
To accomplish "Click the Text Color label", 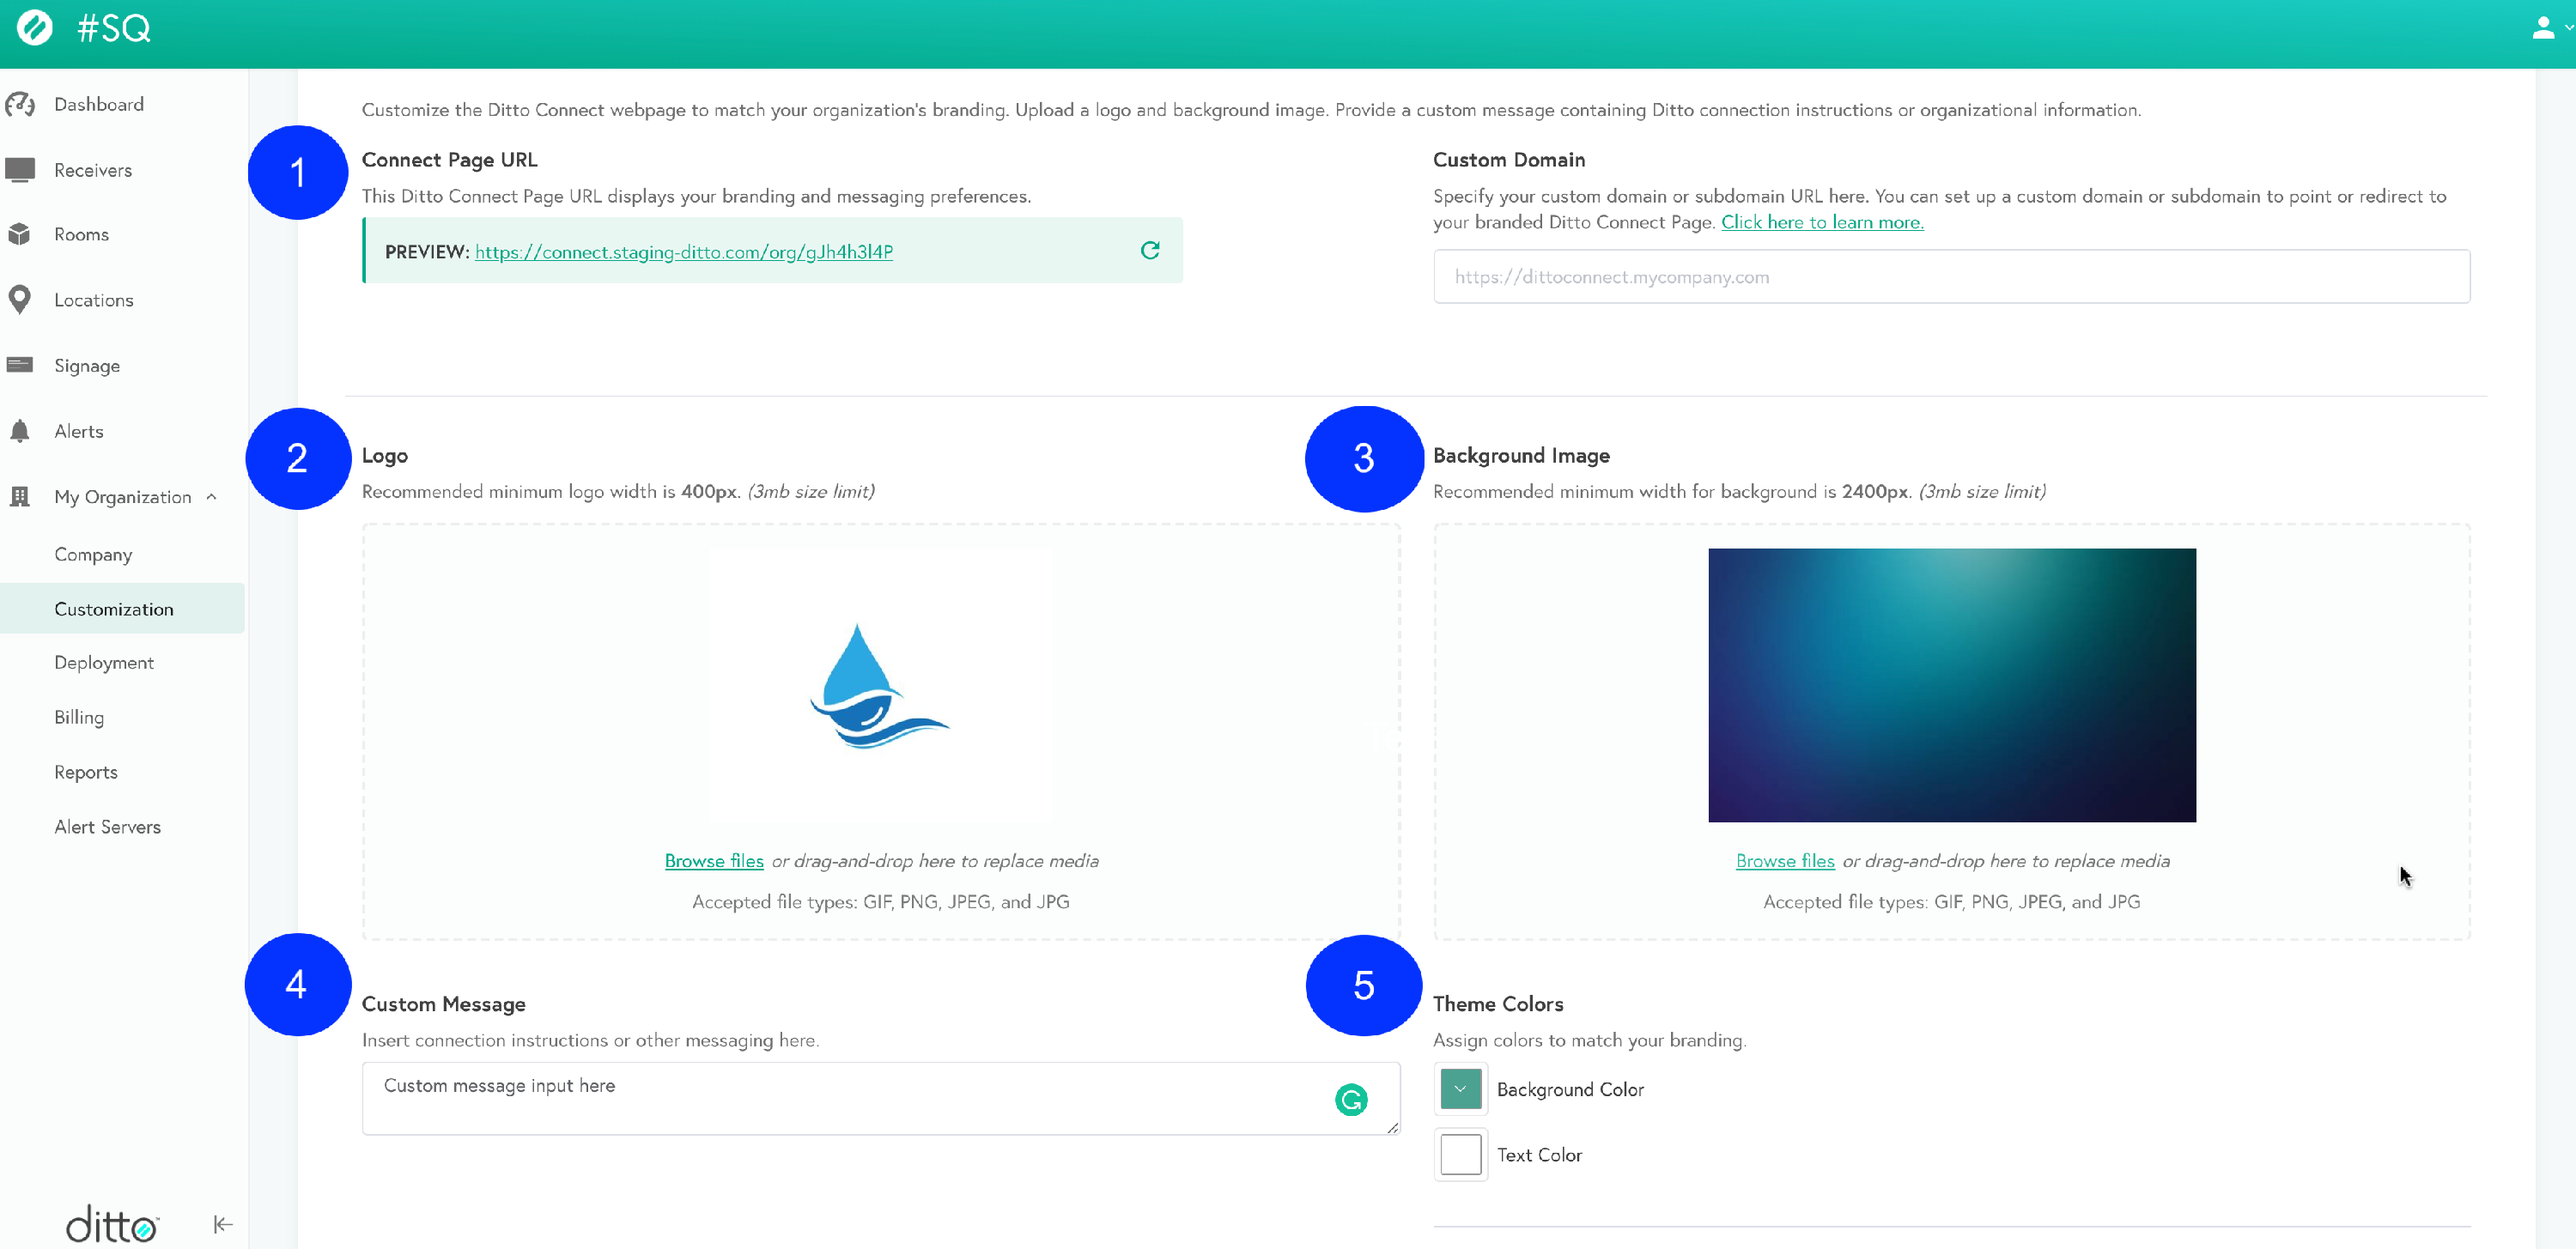I will pos(1539,1155).
